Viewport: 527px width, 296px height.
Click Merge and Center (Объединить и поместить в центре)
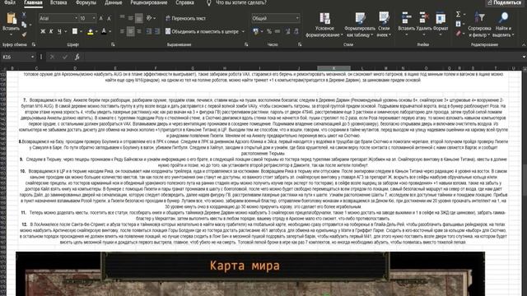202,31
